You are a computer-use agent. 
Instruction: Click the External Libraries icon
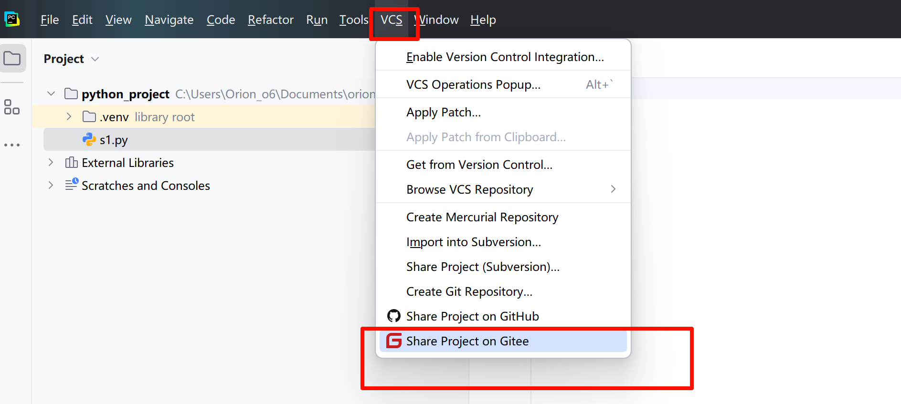tap(72, 163)
